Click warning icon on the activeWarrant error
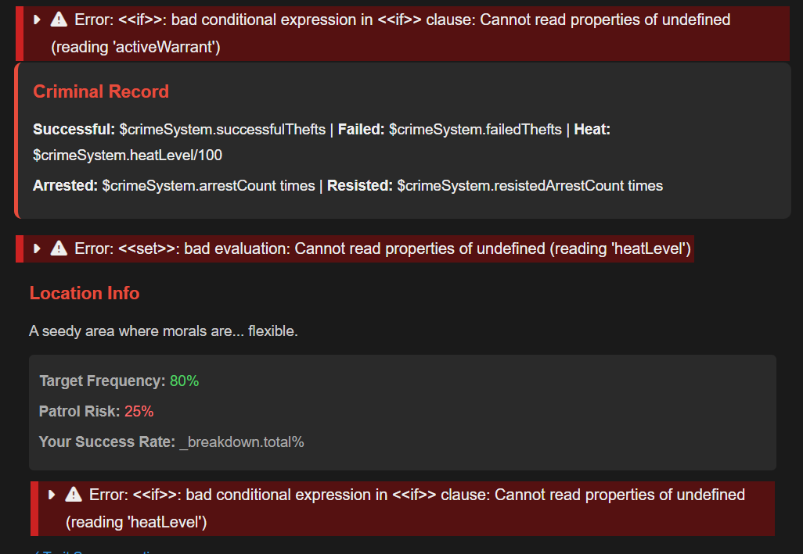The height and width of the screenshot is (554, 803). click(x=59, y=20)
